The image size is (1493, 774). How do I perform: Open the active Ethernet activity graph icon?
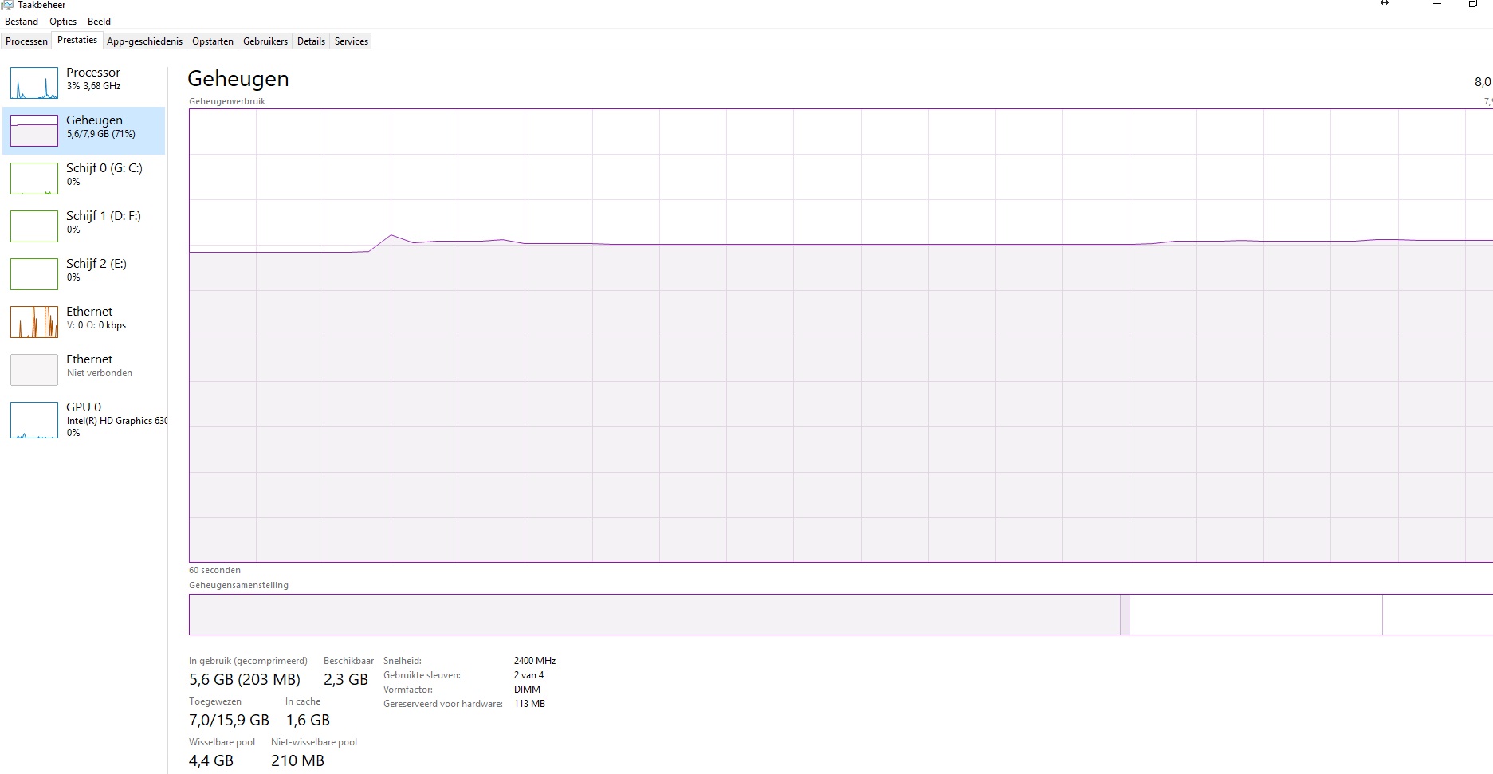point(34,322)
